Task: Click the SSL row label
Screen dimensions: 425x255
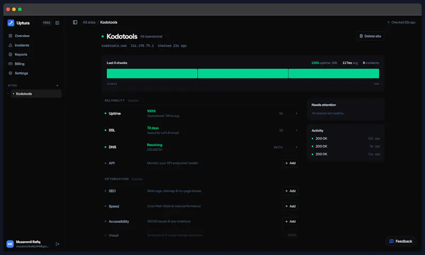Action: pos(112,130)
